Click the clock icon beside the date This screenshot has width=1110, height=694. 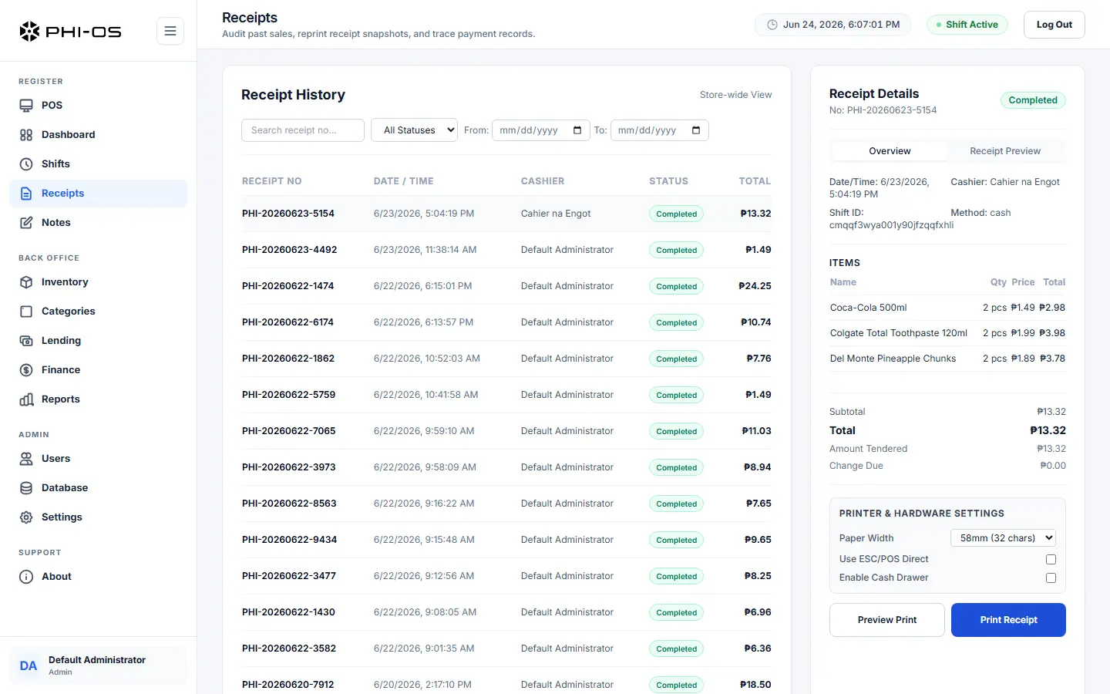[x=772, y=25]
